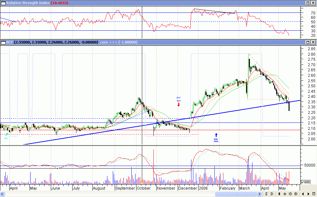Viewport: 317px width, 197px height.
Task: Open the periodicity 'D' daily button
Action: click(x=272, y=194)
